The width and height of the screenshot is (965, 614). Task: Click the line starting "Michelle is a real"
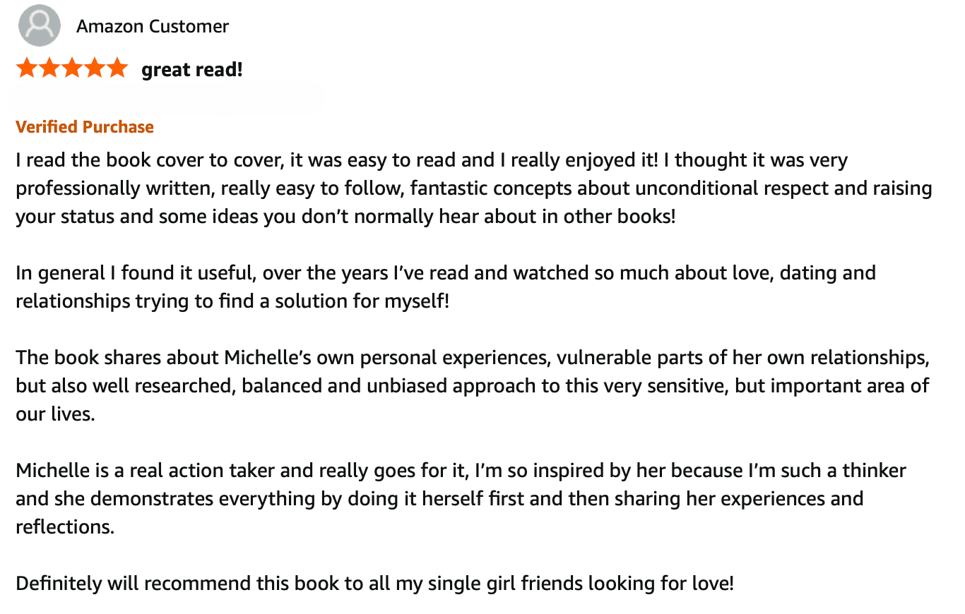pyautogui.click(x=461, y=471)
